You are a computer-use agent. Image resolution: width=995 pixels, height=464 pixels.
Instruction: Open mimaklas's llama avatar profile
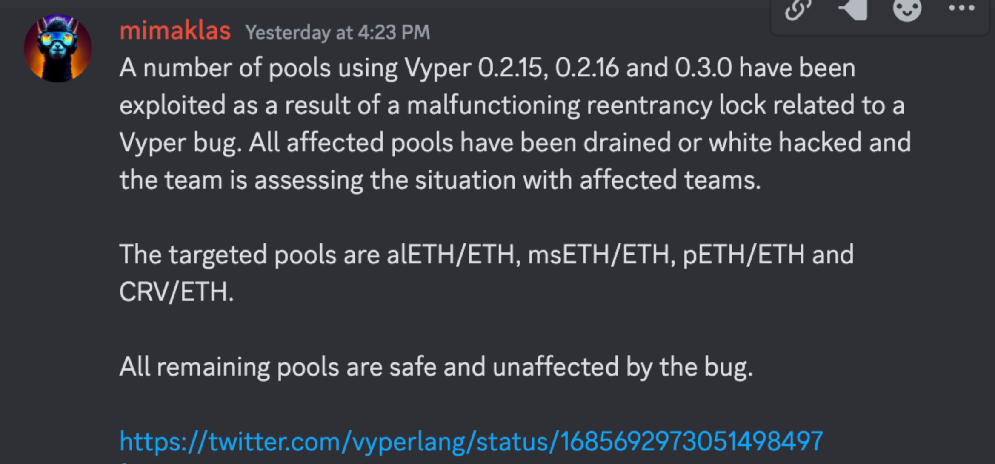58,48
